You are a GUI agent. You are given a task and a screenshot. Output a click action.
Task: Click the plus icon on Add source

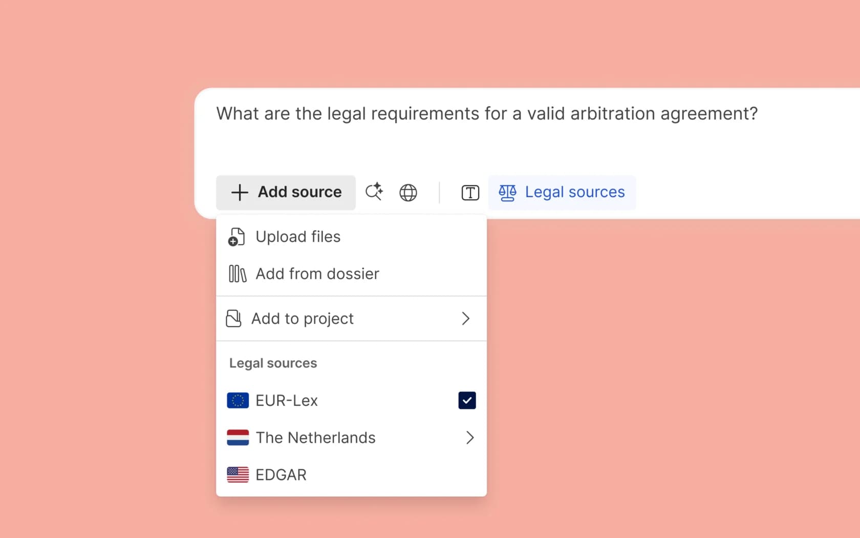click(240, 192)
